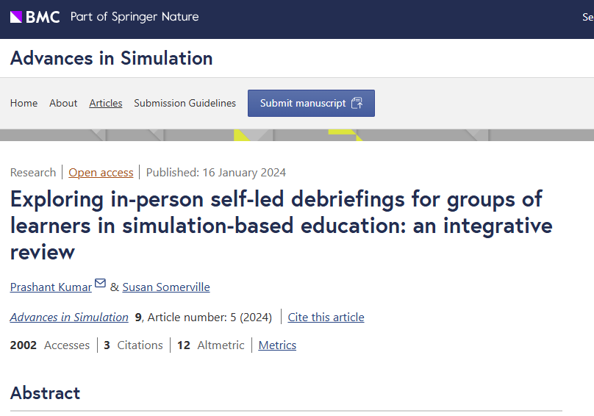Click the Advances in Simulation journal title

112,58
